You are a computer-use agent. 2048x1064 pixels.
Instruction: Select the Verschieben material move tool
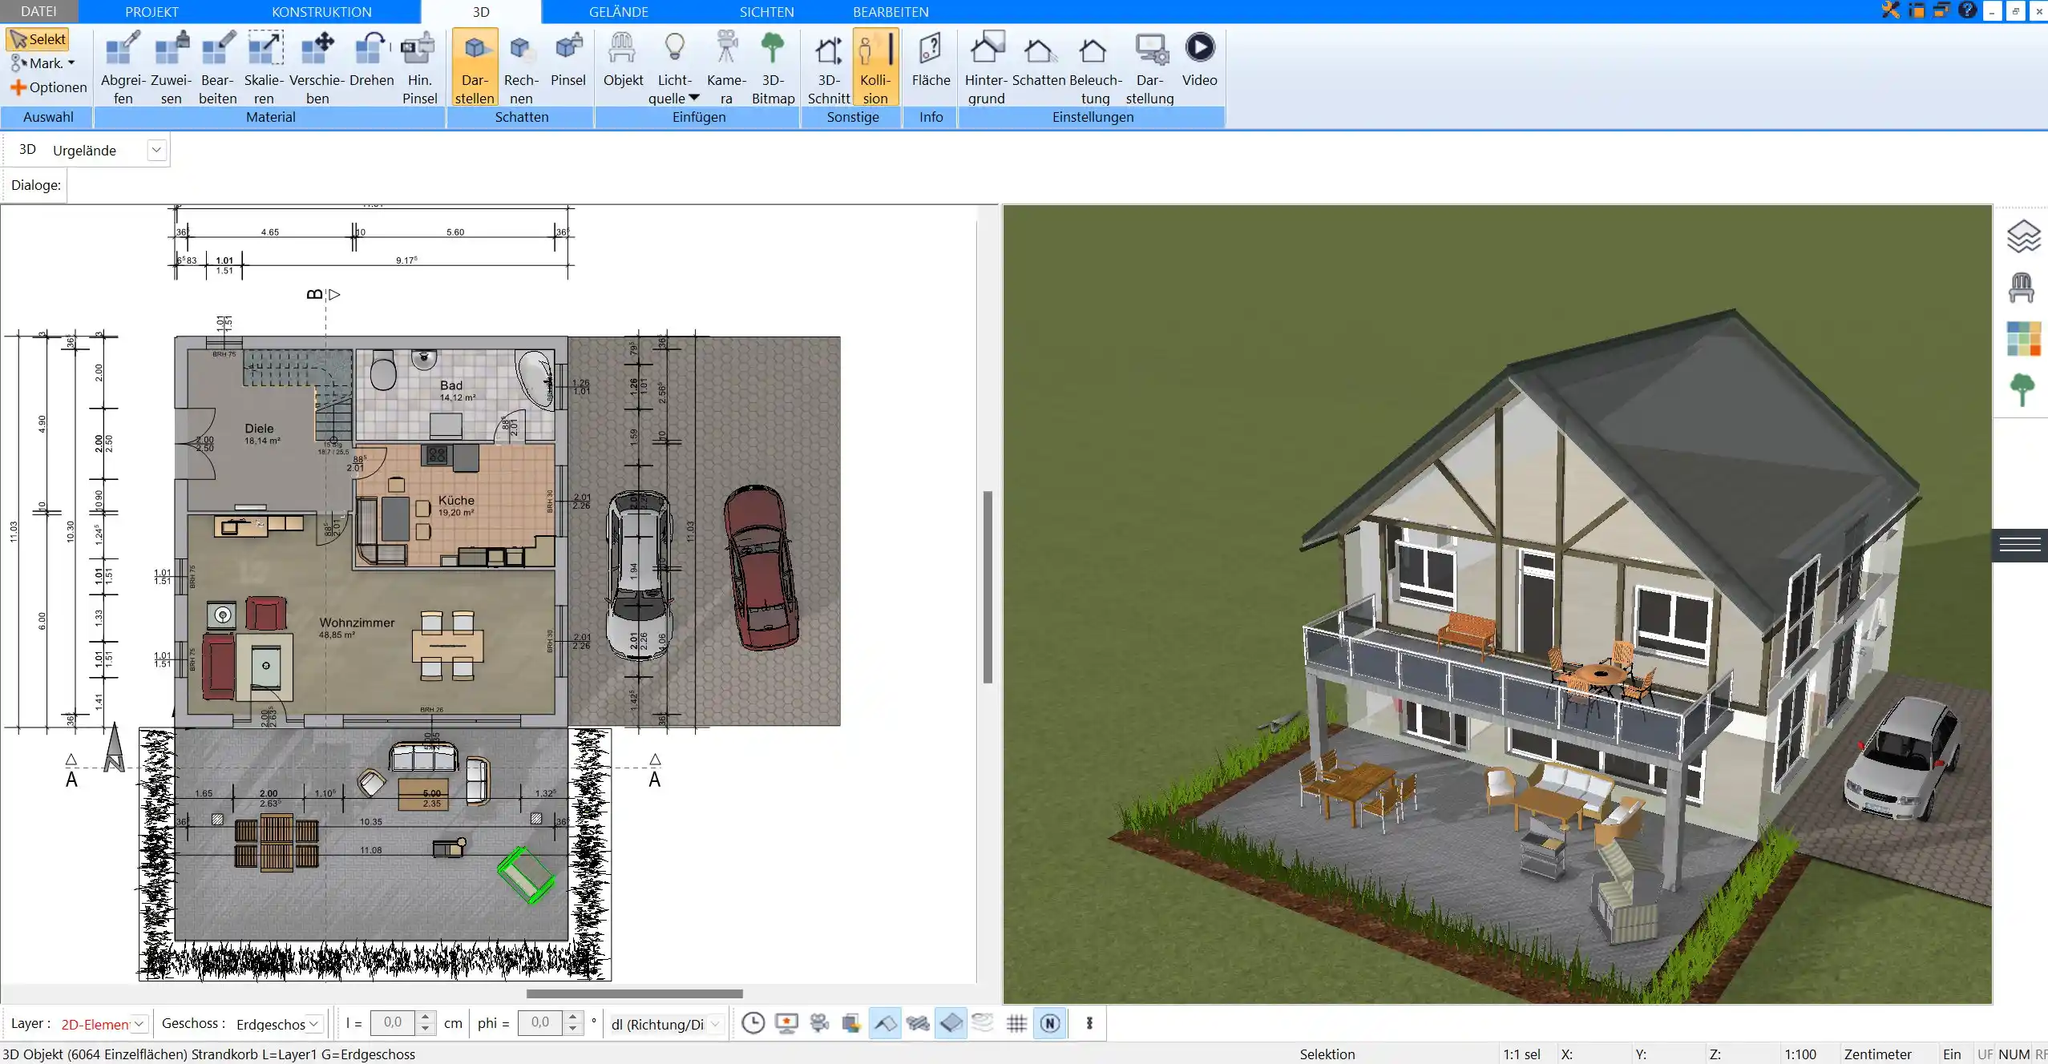click(x=317, y=68)
